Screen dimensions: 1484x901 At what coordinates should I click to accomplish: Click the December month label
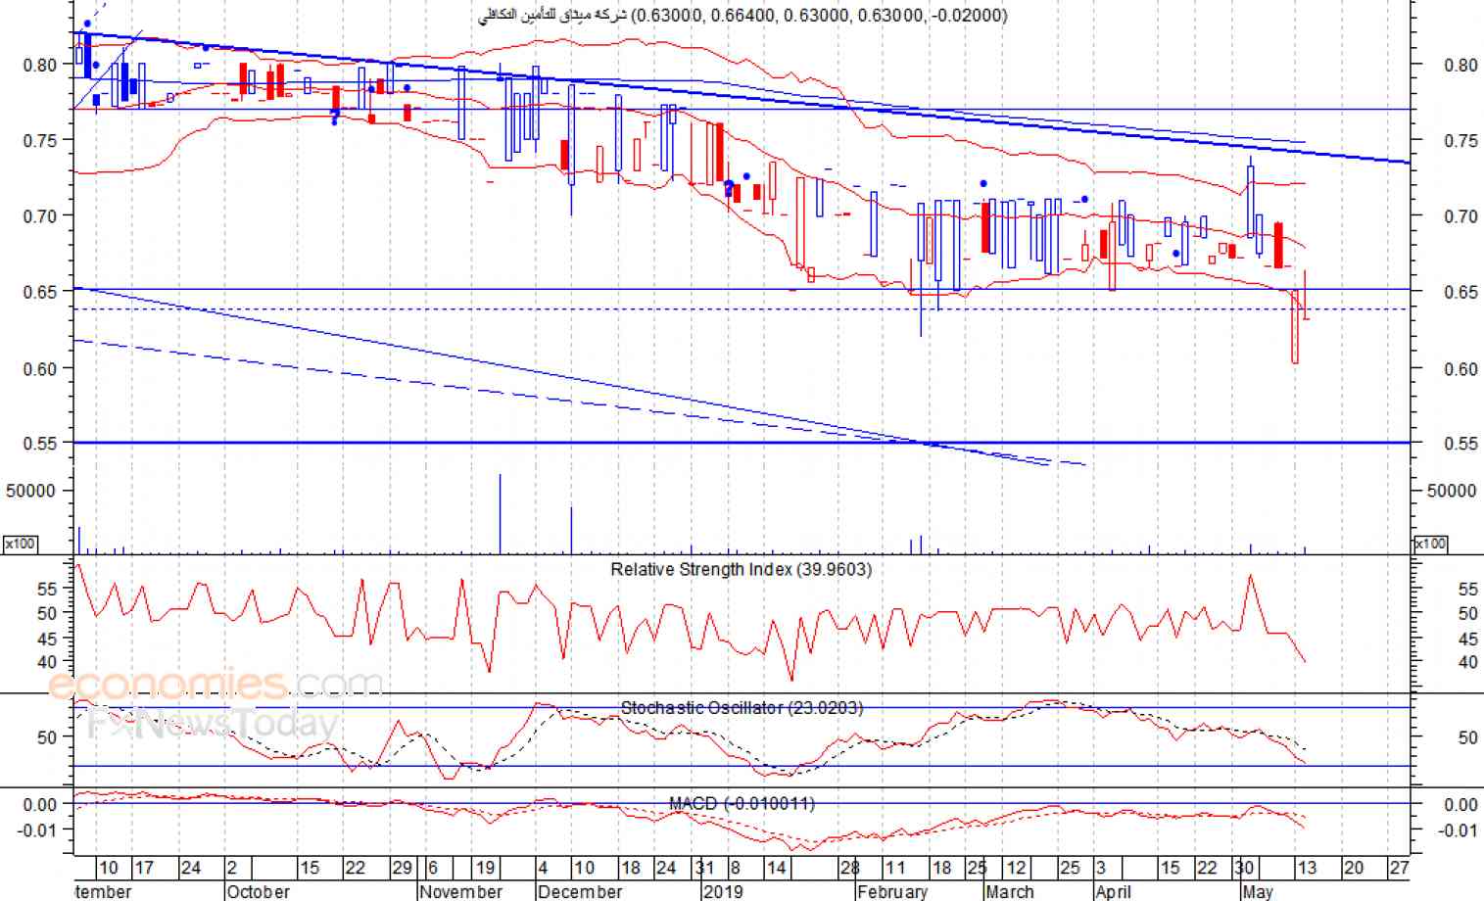(580, 891)
